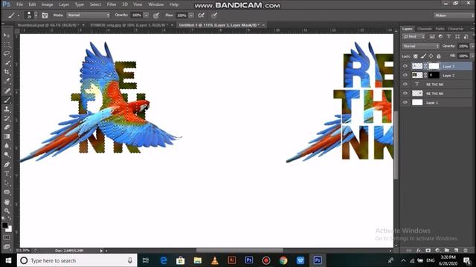
Task: Open the Image menu
Action: point(47,4)
